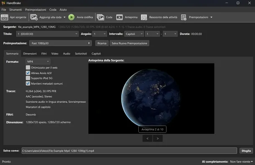Screen dimensions: 255x165
Task: Open the File menu
Action: [4, 10]
